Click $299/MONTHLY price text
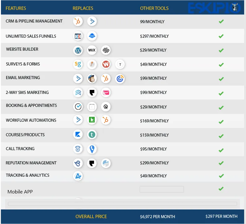The width and height of the screenshot is (246, 224). (155, 163)
